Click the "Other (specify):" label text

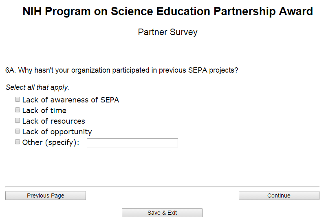click(x=51, y=142)
